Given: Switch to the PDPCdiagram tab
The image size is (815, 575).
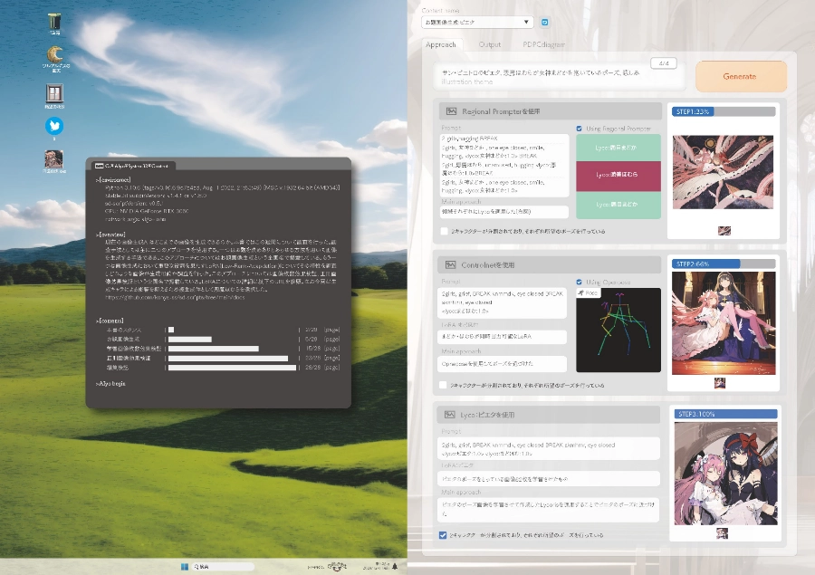Looking at the screenshot, I should (543, 44).
